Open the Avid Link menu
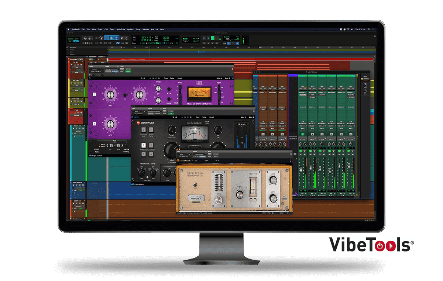Viewport: 443px width, 281px height. [x=154, y=29]
